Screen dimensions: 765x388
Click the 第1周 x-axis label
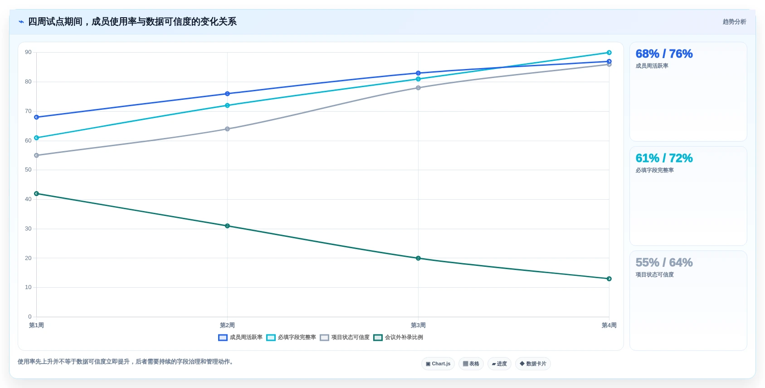pos(36,325)
